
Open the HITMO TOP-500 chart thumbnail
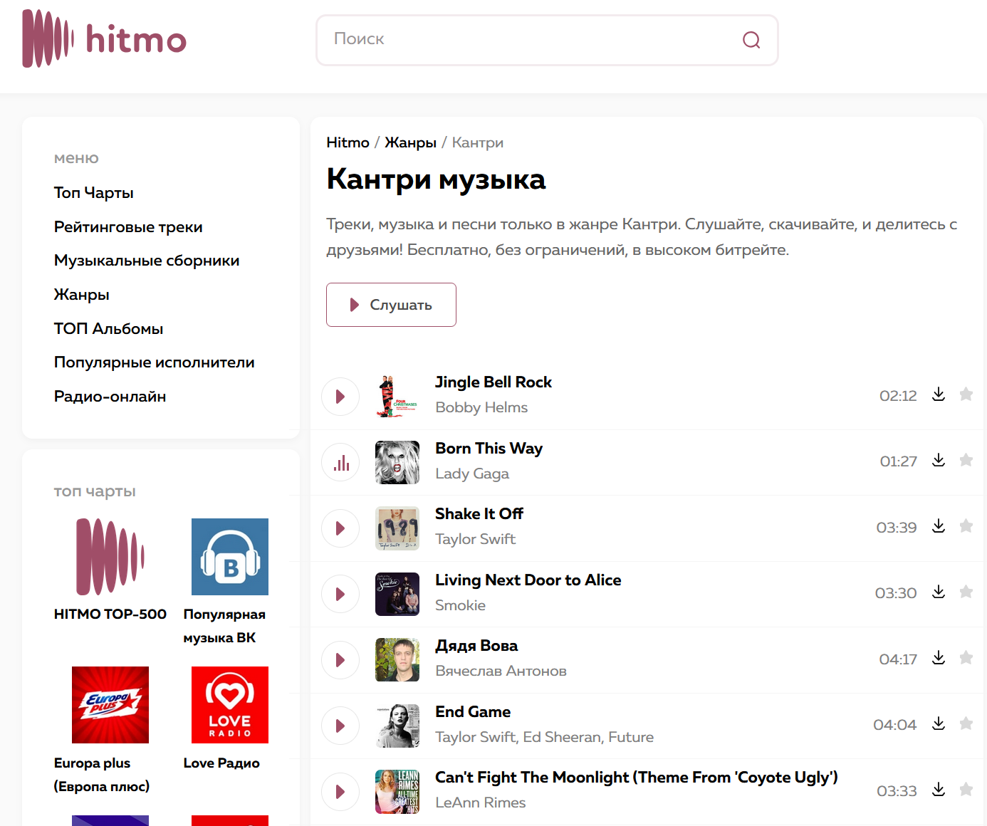point(110,557)
